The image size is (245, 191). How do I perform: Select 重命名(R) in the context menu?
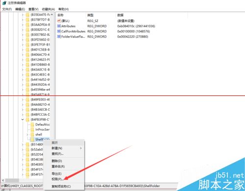click(58, 167)
